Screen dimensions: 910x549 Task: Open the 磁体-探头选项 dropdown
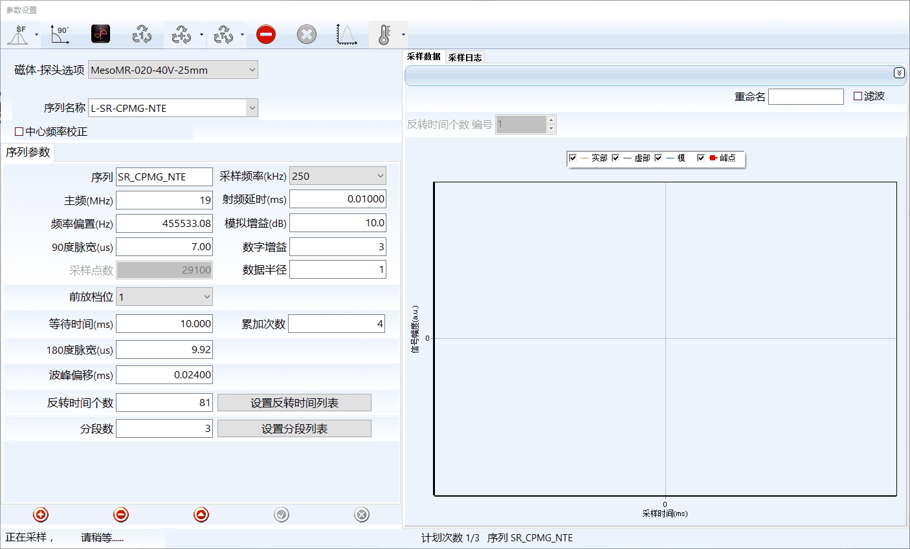252,70
